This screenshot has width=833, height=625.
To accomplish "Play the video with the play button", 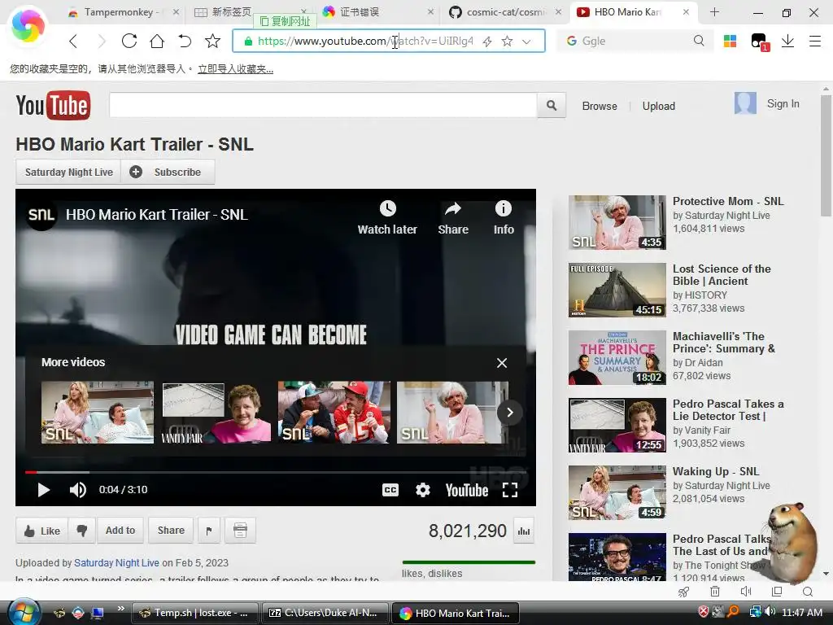I will pos(44,490).
